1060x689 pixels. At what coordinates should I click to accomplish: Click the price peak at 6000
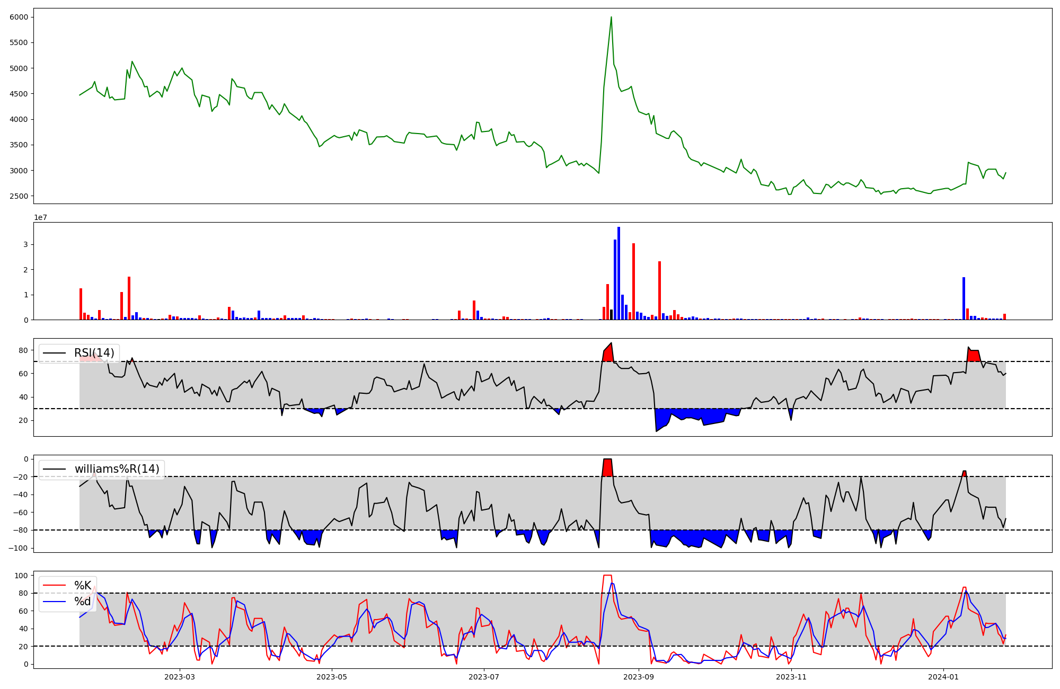point(611,17)
